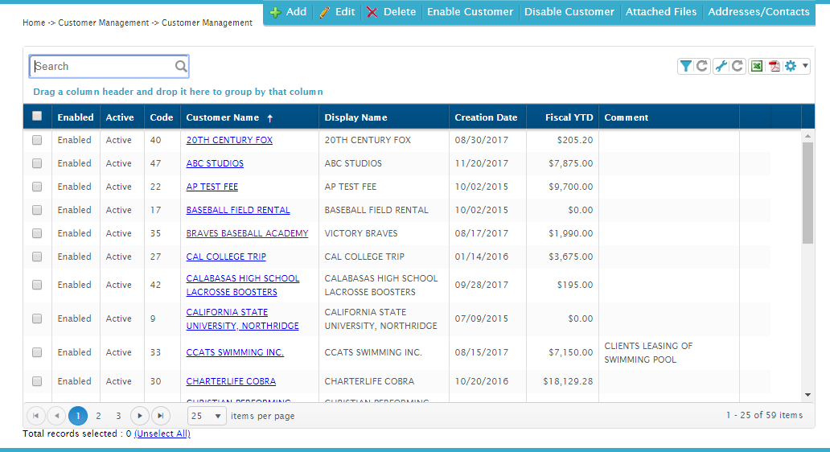Check the 20TH CENTURY FOX row checkbox
Viewport: 830px width, 452px height.
[x=37, y=140]
